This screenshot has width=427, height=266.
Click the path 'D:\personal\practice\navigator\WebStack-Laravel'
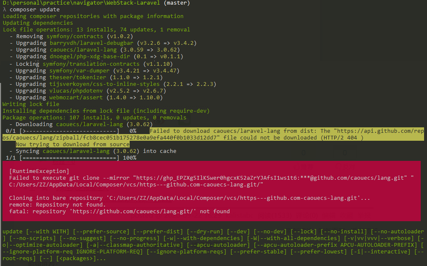pyautogui.click(x=82, y=3)
